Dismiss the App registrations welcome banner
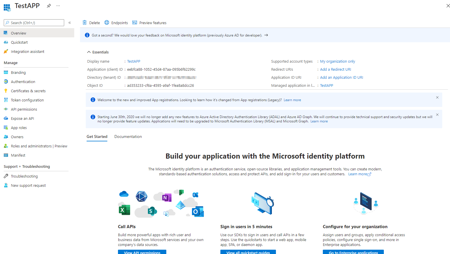Screen dimensions: 450x254 coord(437,97)
